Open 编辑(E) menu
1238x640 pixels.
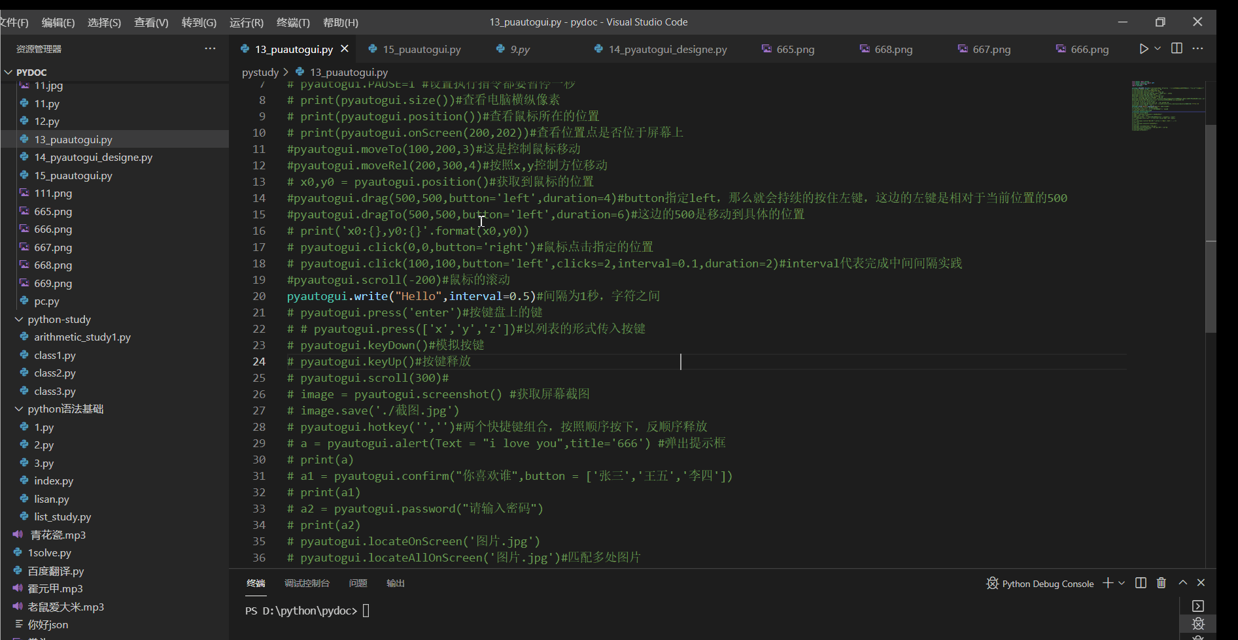point(58,22)
